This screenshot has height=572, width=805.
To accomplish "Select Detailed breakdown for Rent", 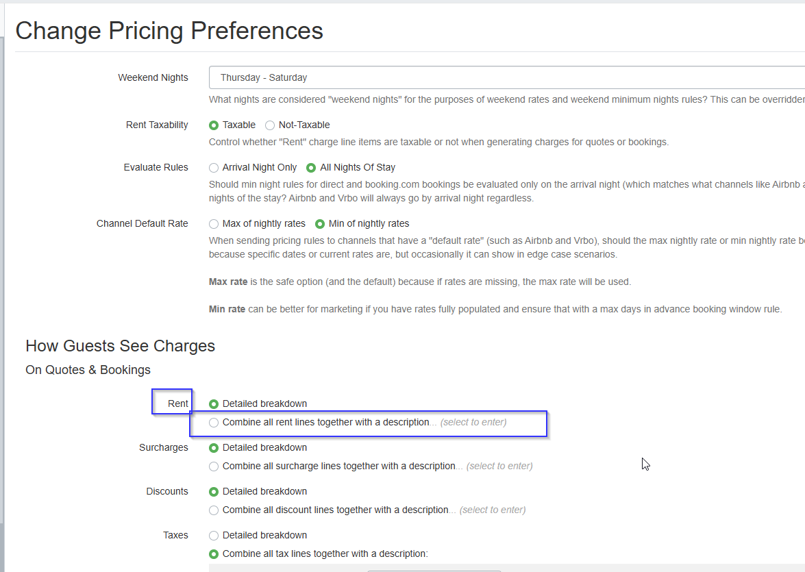I will click(x=214, y=404).
